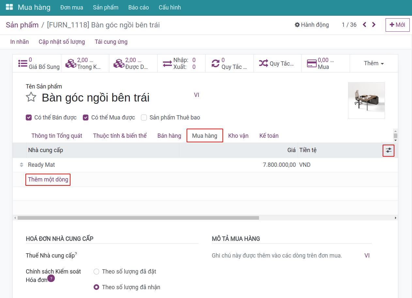Click the product image thumbnail

tap(366, 100)
